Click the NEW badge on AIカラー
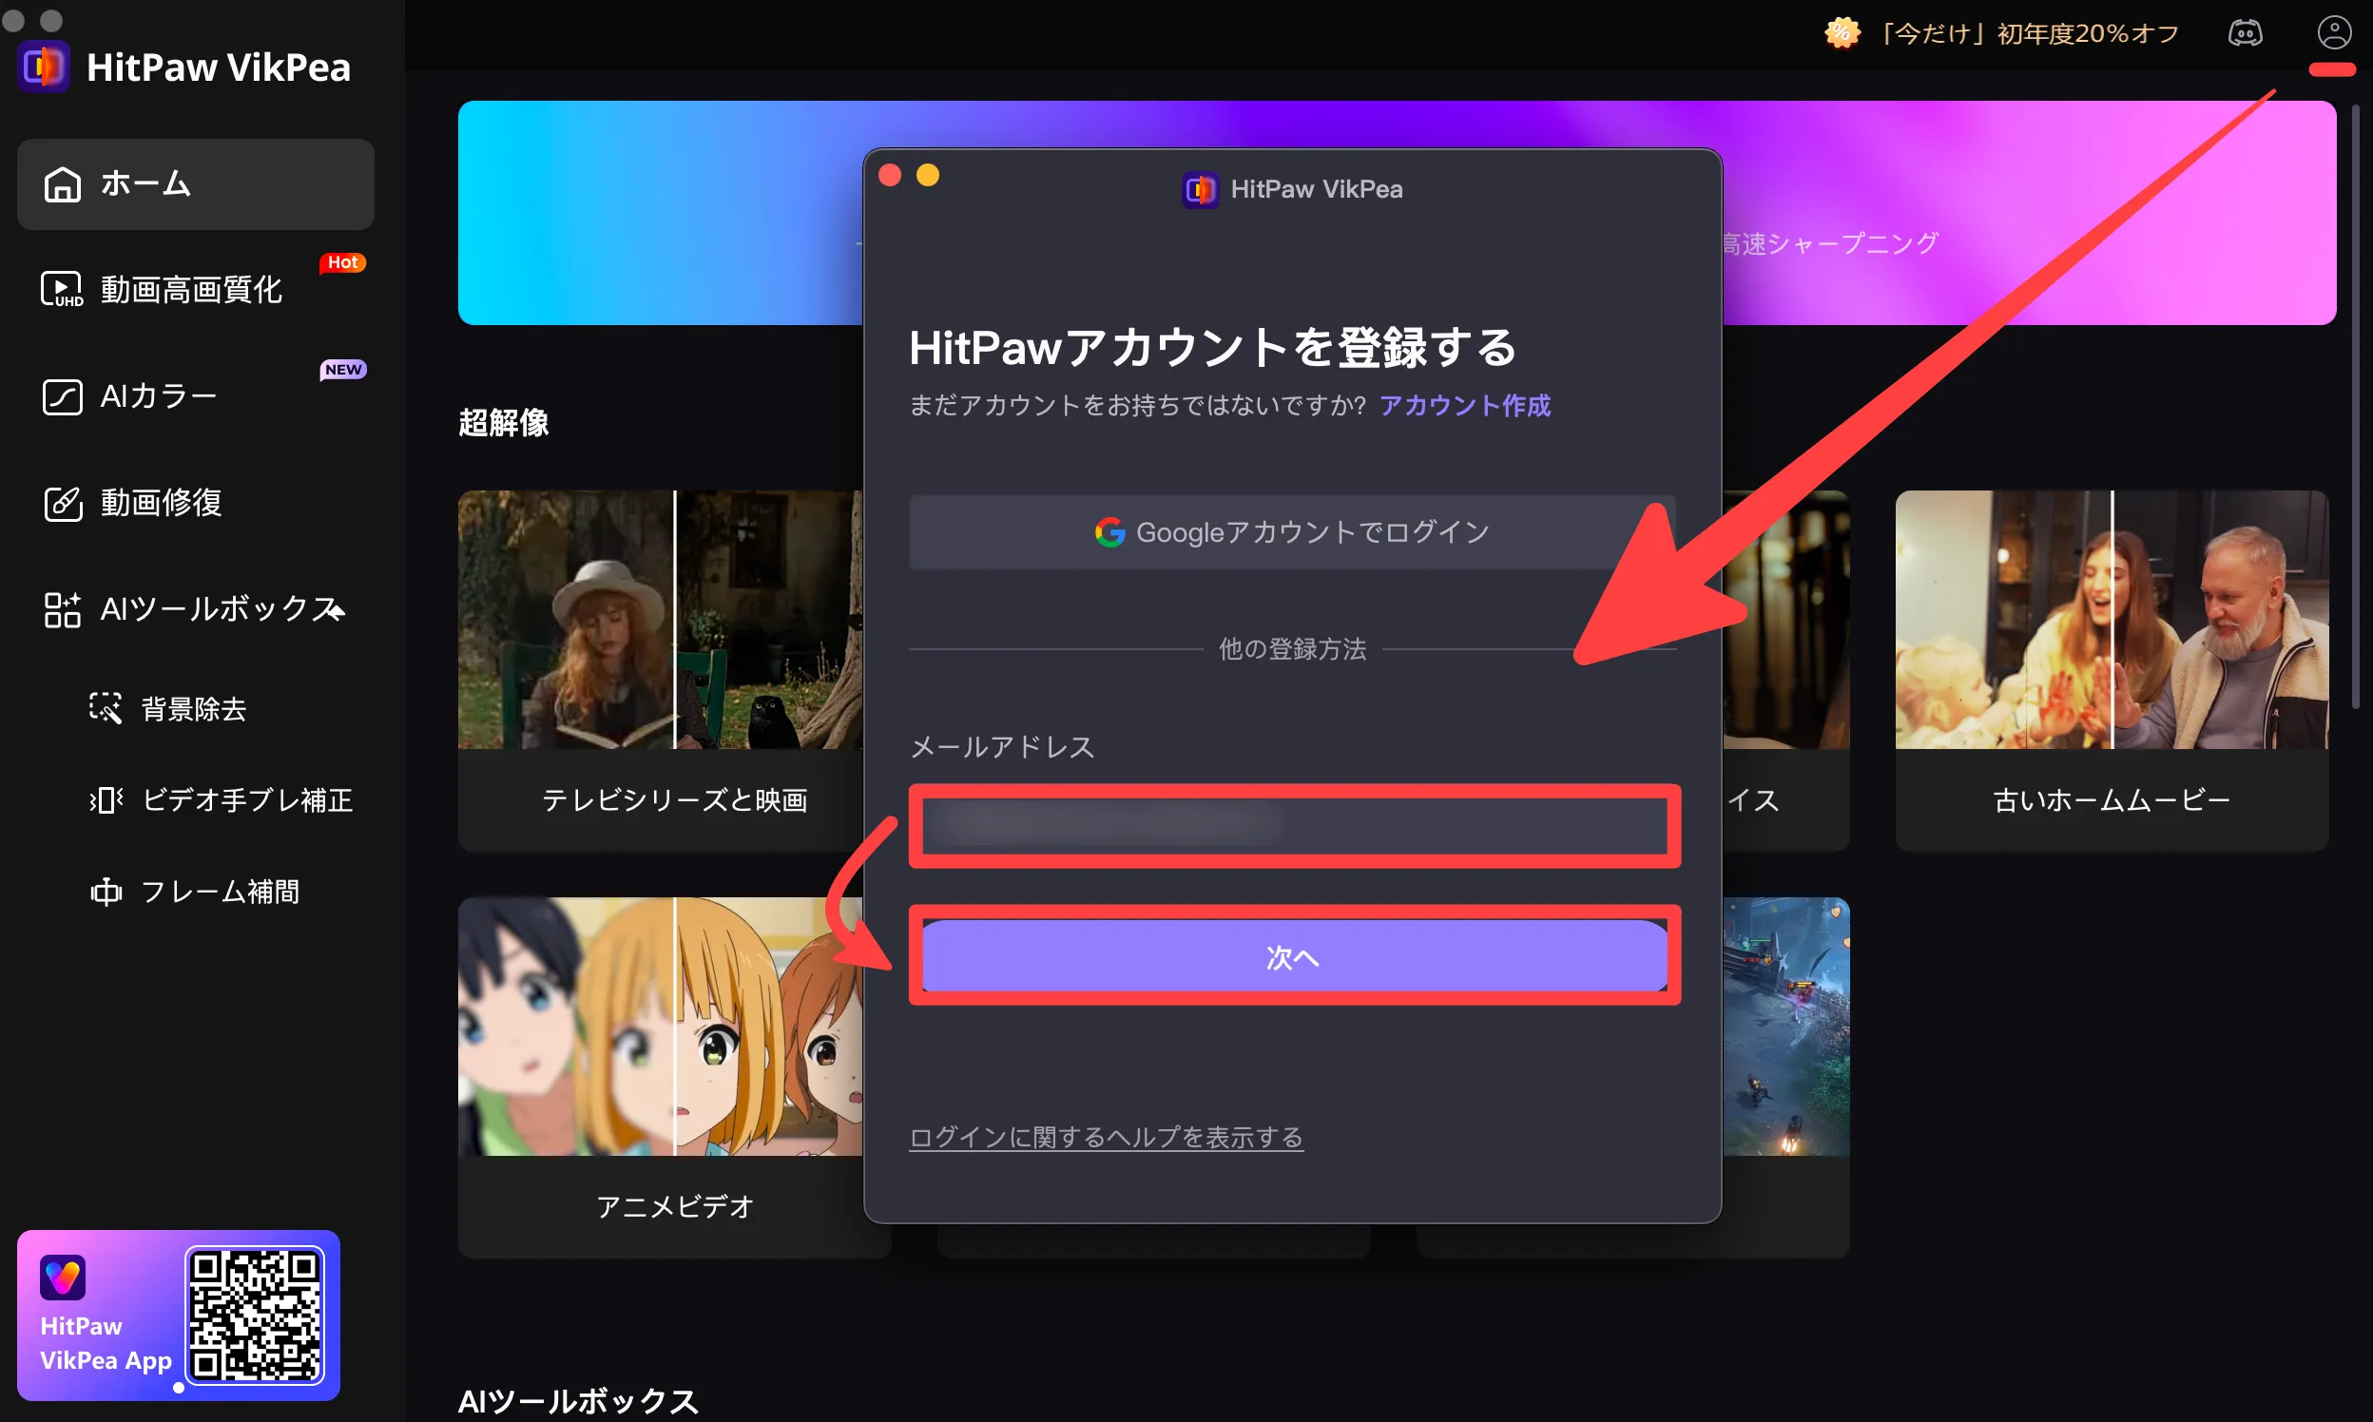The width and height of the screenshot is (2373, 1422). 342,370
